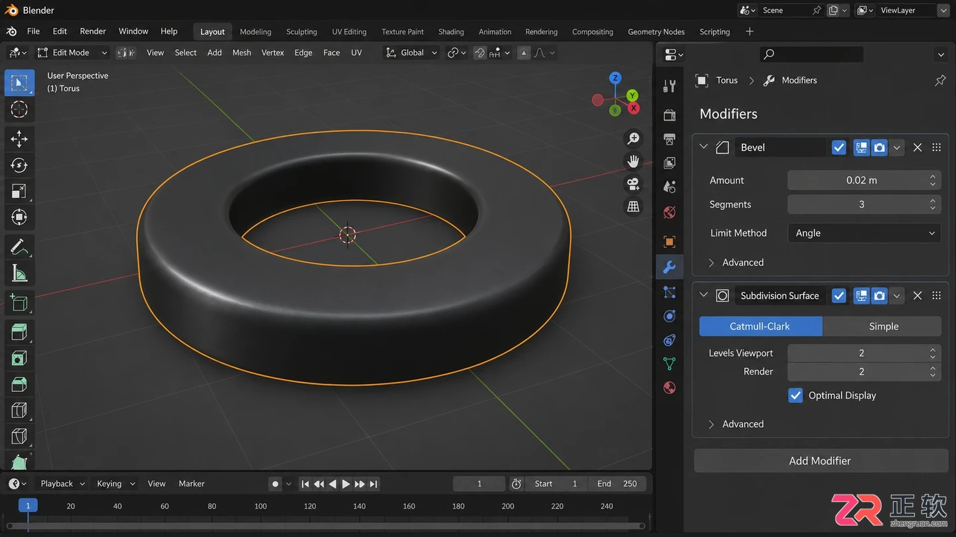This screenshot has height=537, width=956.
Task: Open the Limit Method Angle dropdown
Action: [x=864, y=233]
